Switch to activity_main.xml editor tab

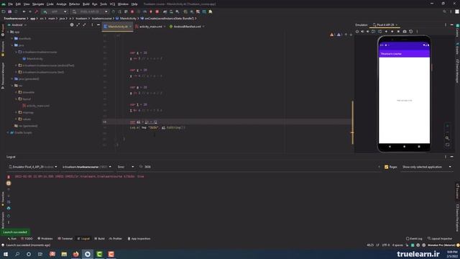click(x=150, y=27)
